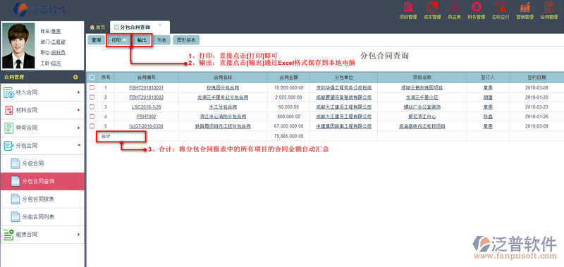
Task: Expand the 收入合同 arrow
Action: point(78,92)
